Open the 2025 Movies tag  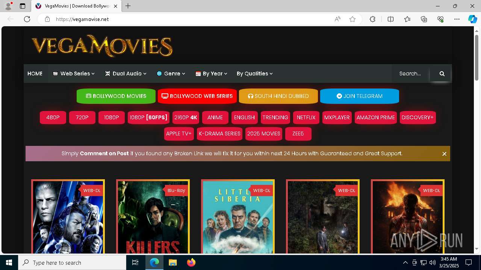coord(264,133)
